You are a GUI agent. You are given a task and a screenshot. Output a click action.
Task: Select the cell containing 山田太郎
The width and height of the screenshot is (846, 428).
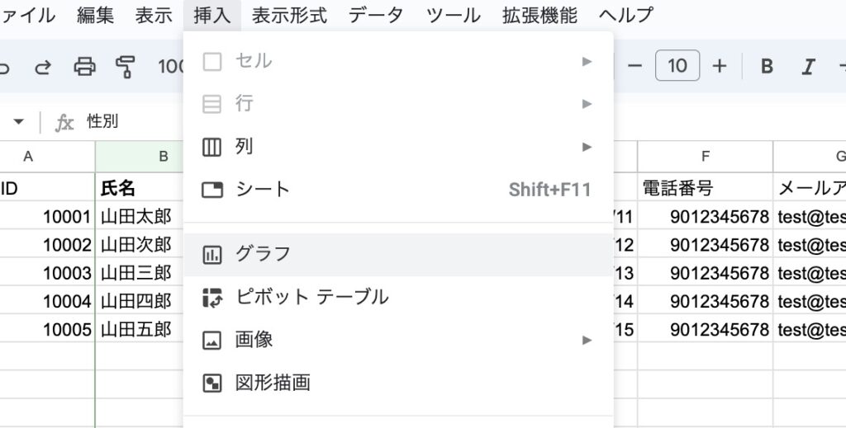[137, 218]
